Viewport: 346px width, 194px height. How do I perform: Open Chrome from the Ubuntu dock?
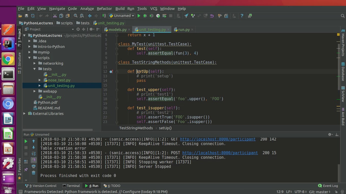(x=8, y=59)
